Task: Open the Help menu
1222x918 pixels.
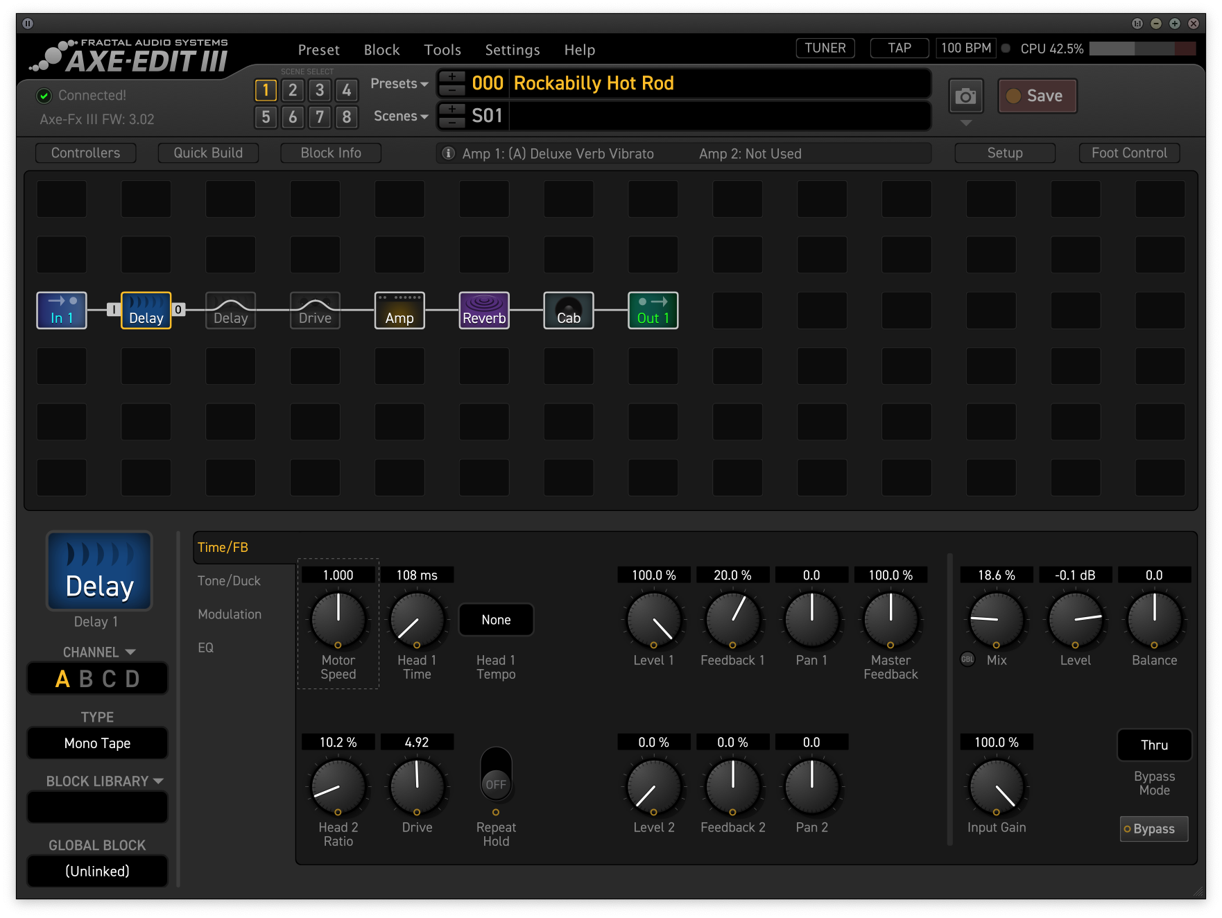Action: click(x=580, y=50)
